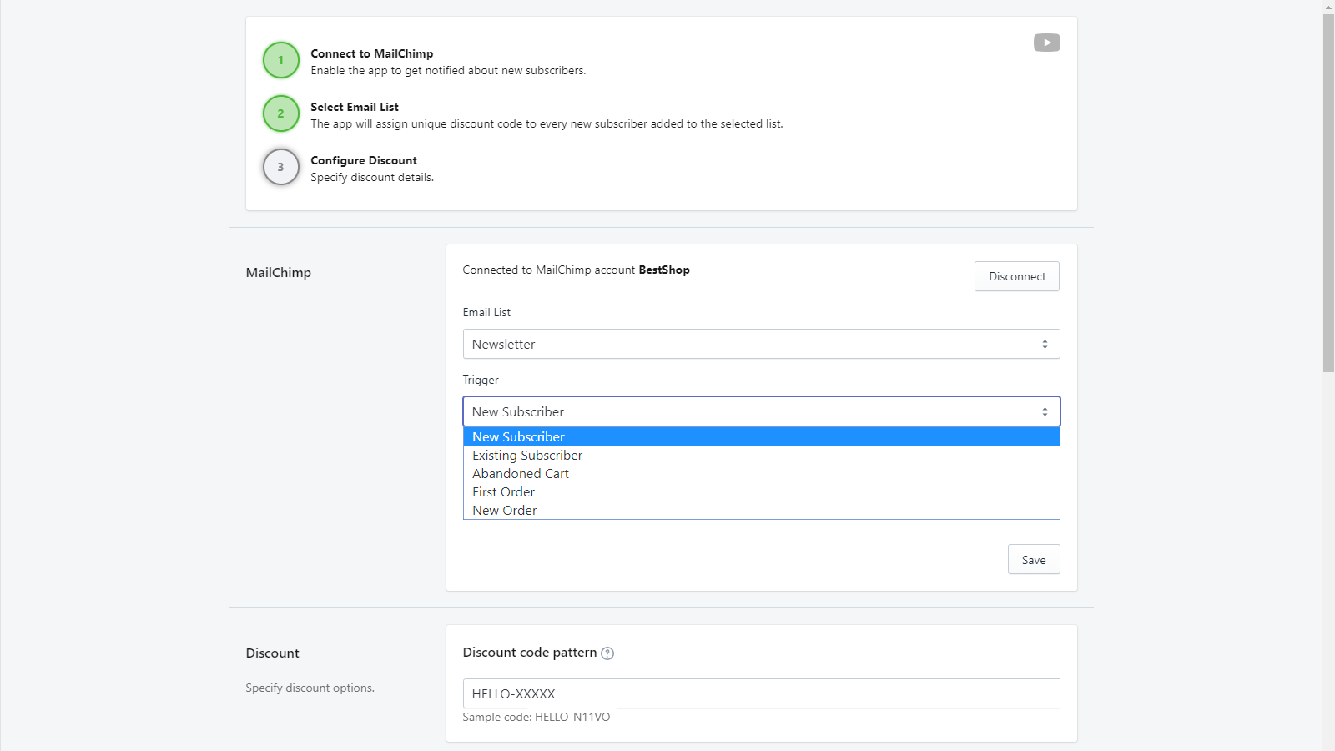Viewport: 1335px width, 751px height.
Task: Click the discount code pattern input field
Action: pos(761,693)
